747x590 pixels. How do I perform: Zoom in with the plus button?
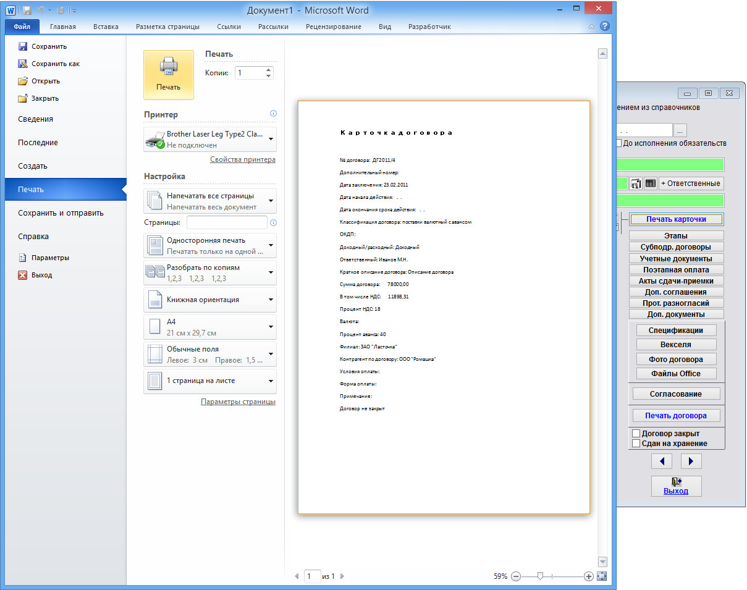588,576
